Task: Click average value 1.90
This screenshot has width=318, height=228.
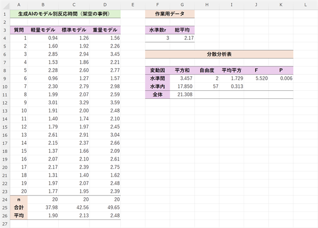Action: coord(43,216)
